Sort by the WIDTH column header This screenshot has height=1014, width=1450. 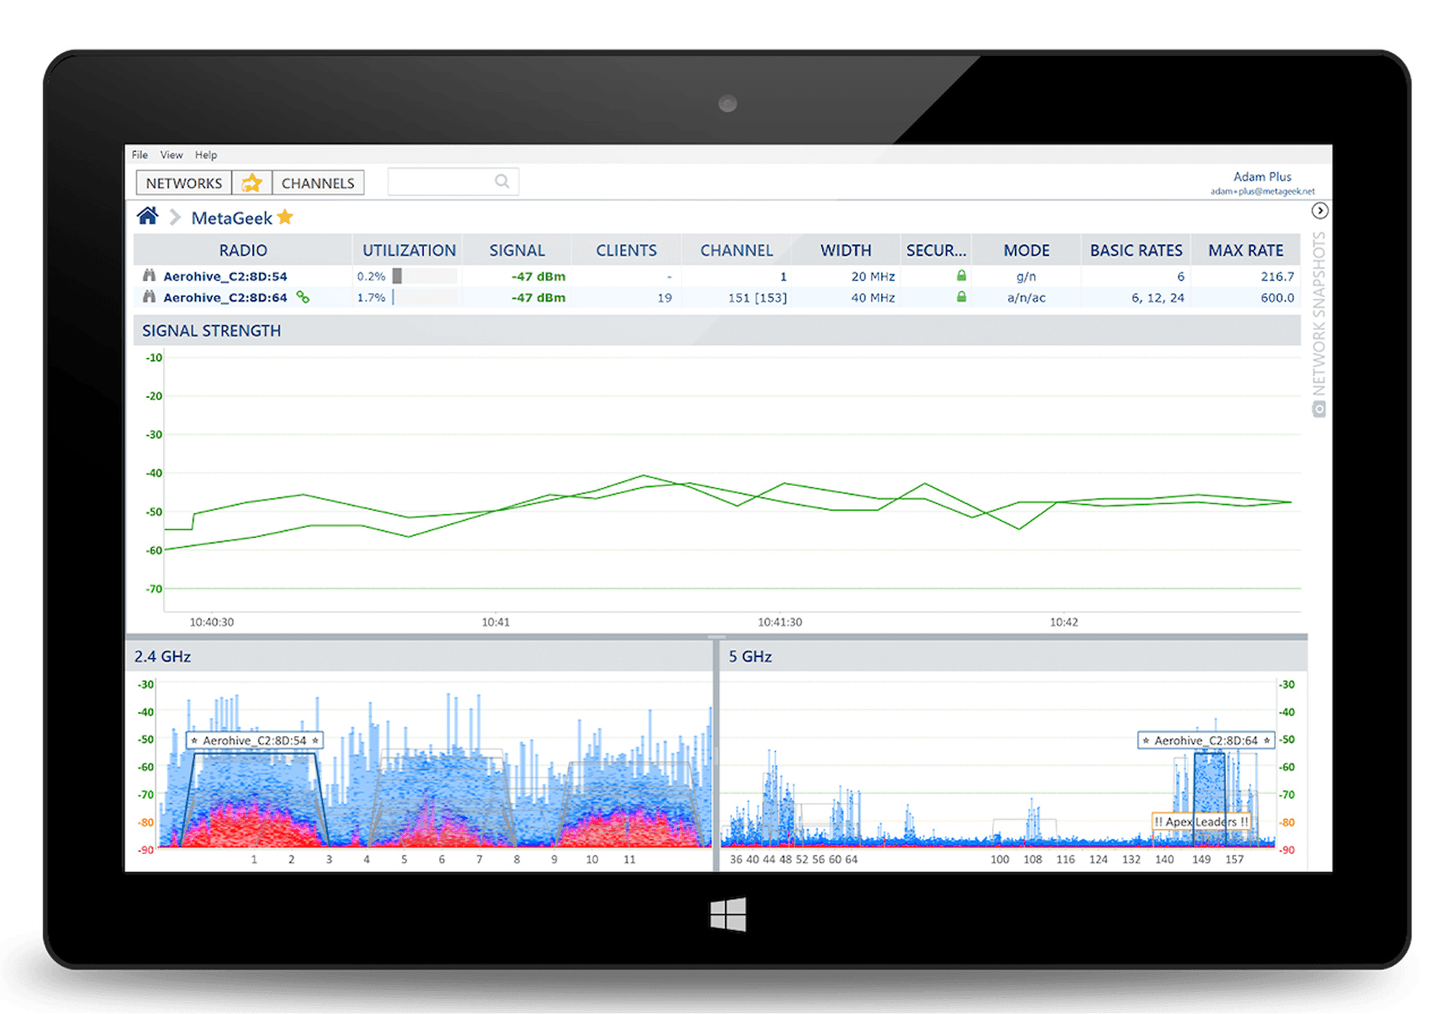(x=846, y=250)
